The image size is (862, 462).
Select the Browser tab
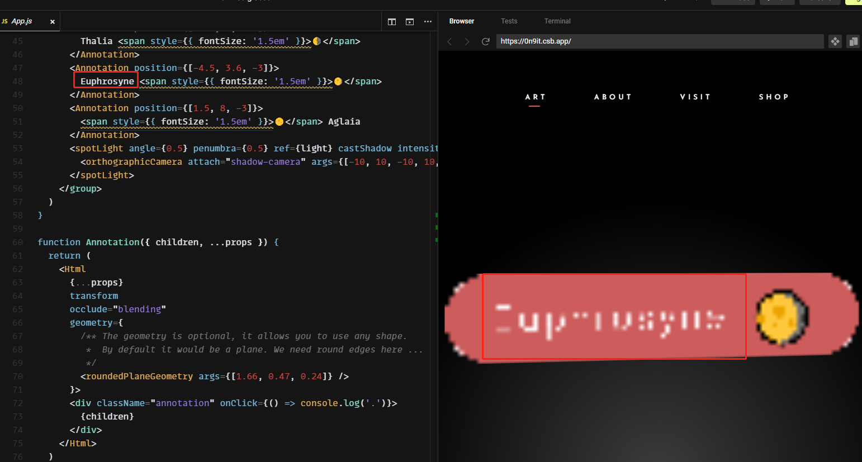tap(461, 21)
